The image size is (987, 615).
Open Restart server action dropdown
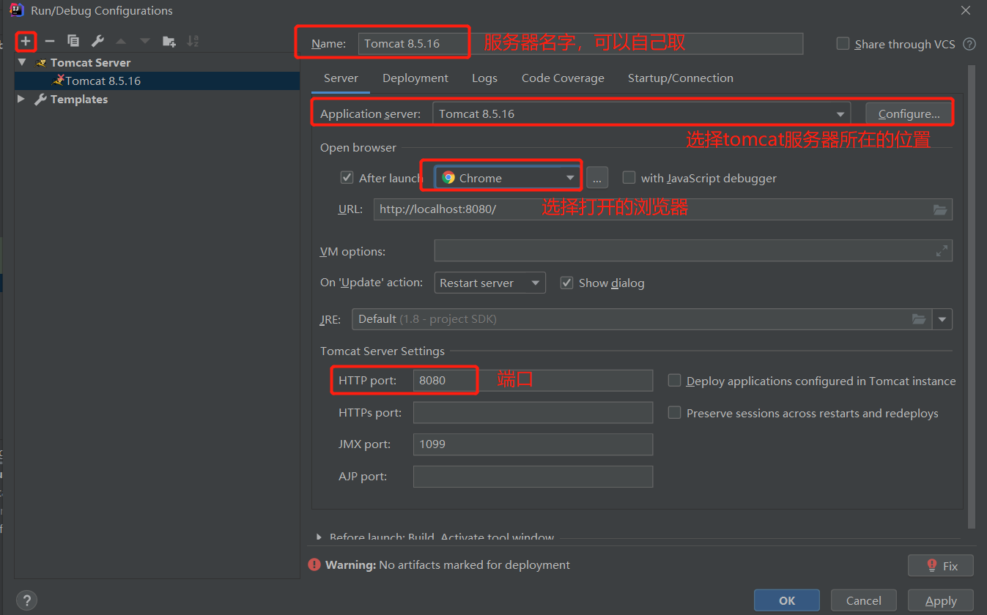pos(490,283)
